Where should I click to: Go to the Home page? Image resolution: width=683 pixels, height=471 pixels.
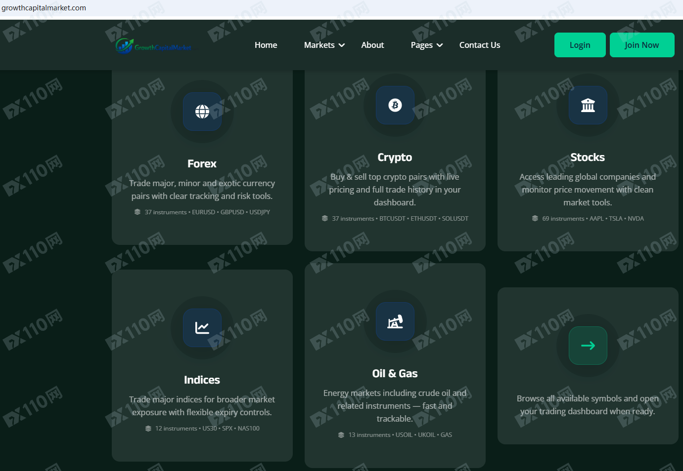(x=266, y=45)
